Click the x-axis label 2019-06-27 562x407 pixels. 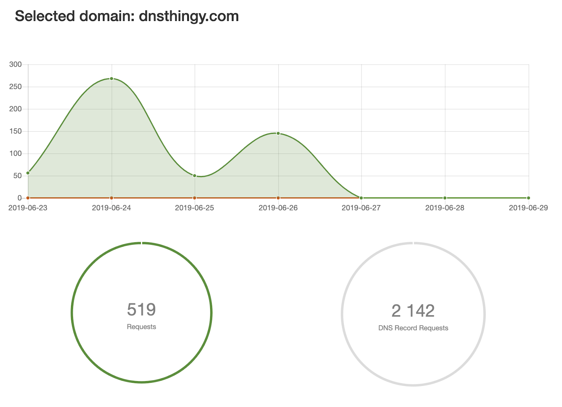pyautogui.click(x=361, y=208)
